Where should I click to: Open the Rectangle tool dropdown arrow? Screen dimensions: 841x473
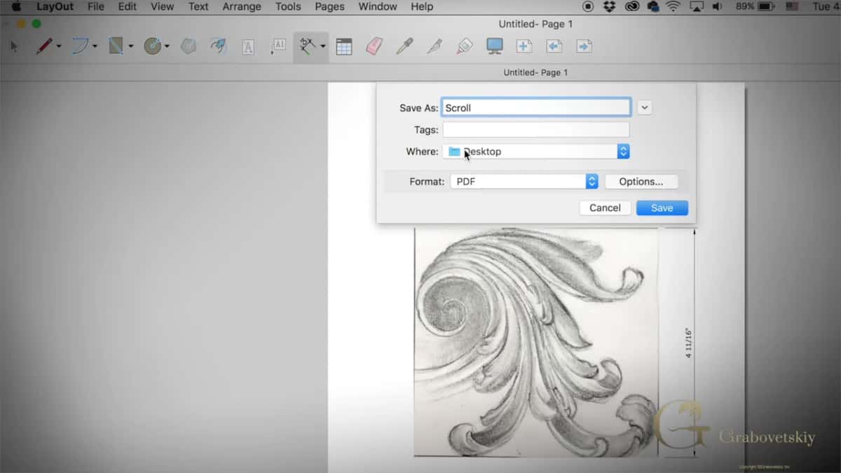click(130, 47)
